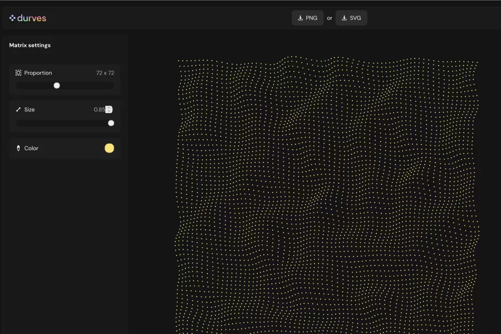The height and width of the screenshot is (334, 501).
Task: Click the Size value field 0.85
Action: [x=100, y=109]
